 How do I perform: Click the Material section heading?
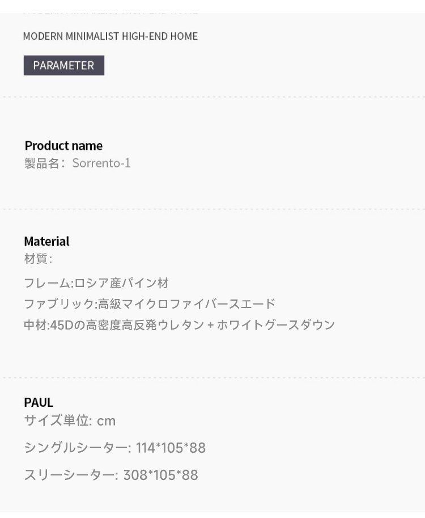[x=46, y=241]
